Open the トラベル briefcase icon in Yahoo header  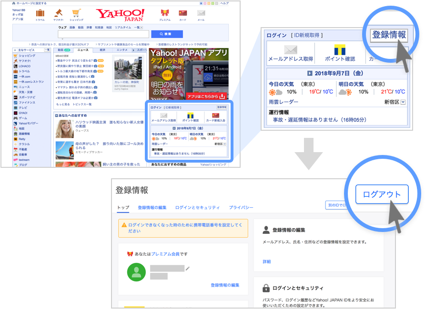(40, 13)
